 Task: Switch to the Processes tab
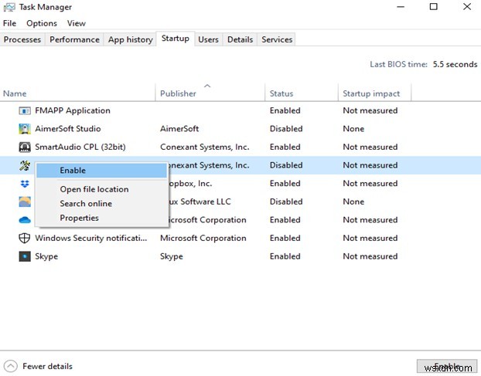pos(22,39)
